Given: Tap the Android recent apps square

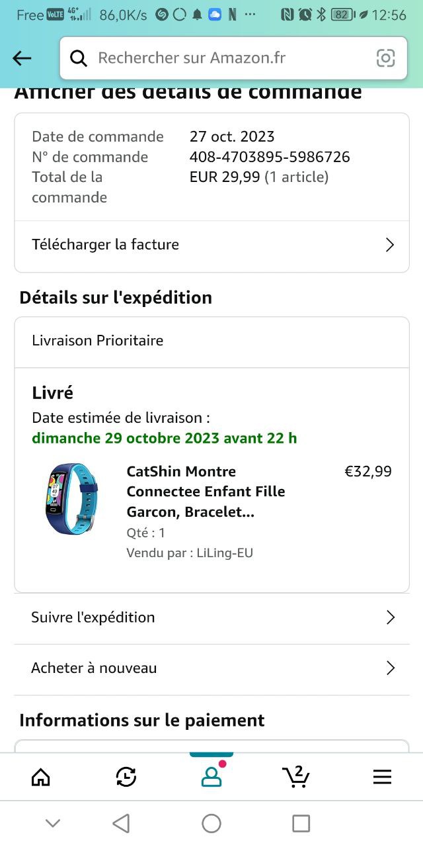Looking at the screenshot, I should pos(301,823).
